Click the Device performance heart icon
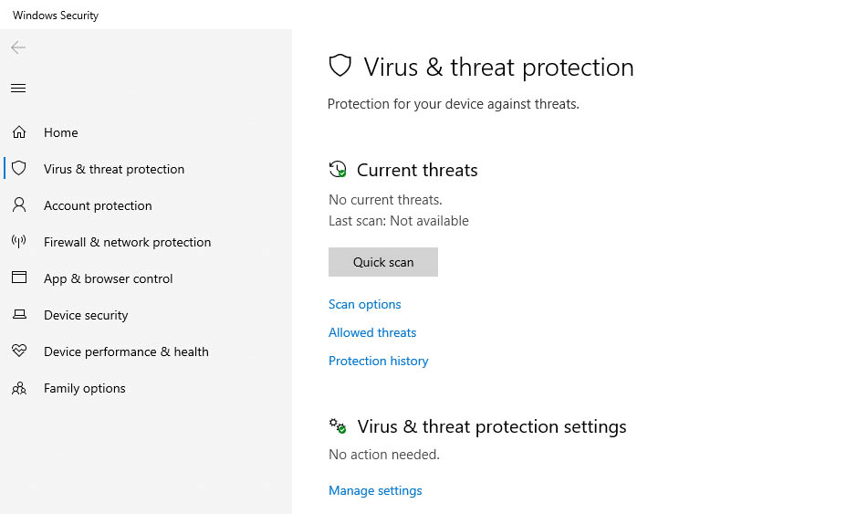 pos(18,351)
